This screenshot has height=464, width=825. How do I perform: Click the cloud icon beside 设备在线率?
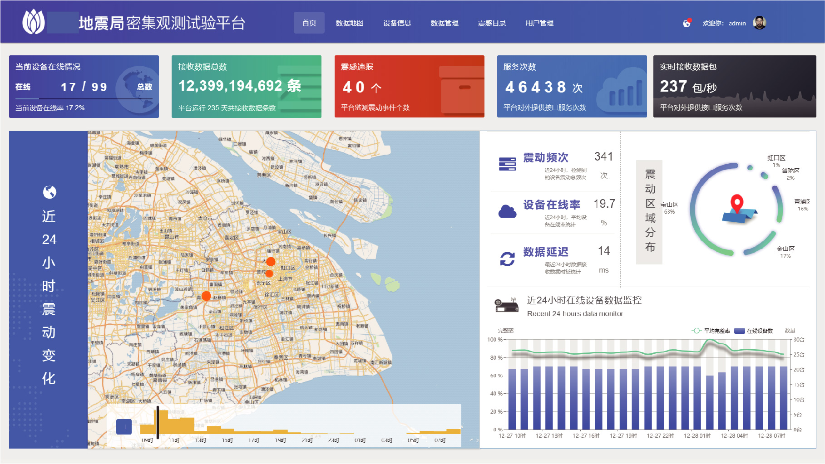coord(507,211)
